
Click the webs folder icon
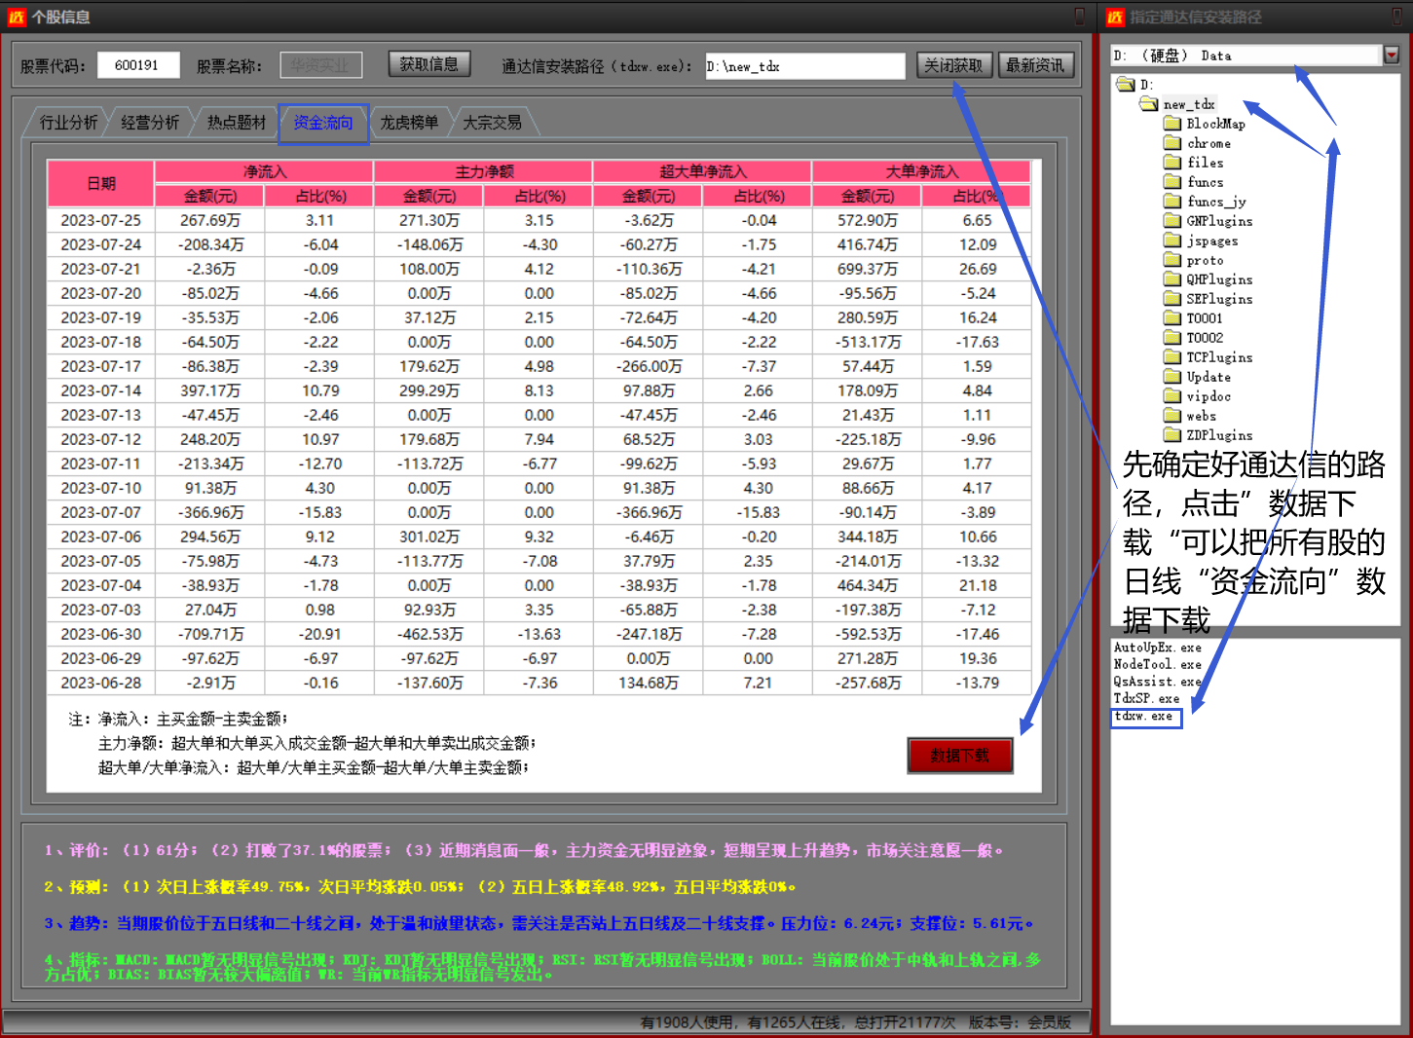pyautogui.click(x=1172, y=416)
